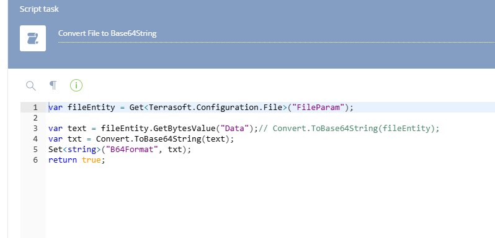Open the green info help icon
The height and width of the screenshot is (238, 495).
[x=76, y=85]
